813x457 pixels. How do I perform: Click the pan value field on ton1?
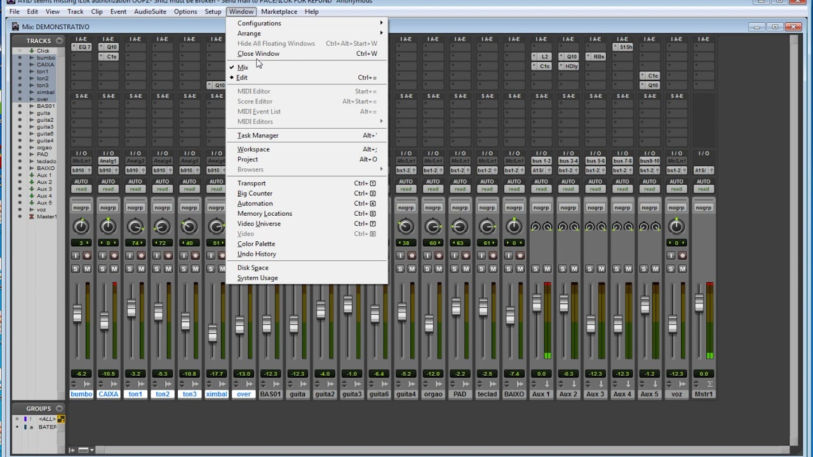(135, 243)
